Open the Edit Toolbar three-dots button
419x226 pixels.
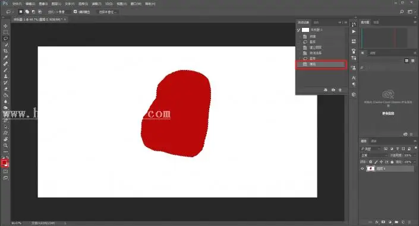click(x=5, y=151)
